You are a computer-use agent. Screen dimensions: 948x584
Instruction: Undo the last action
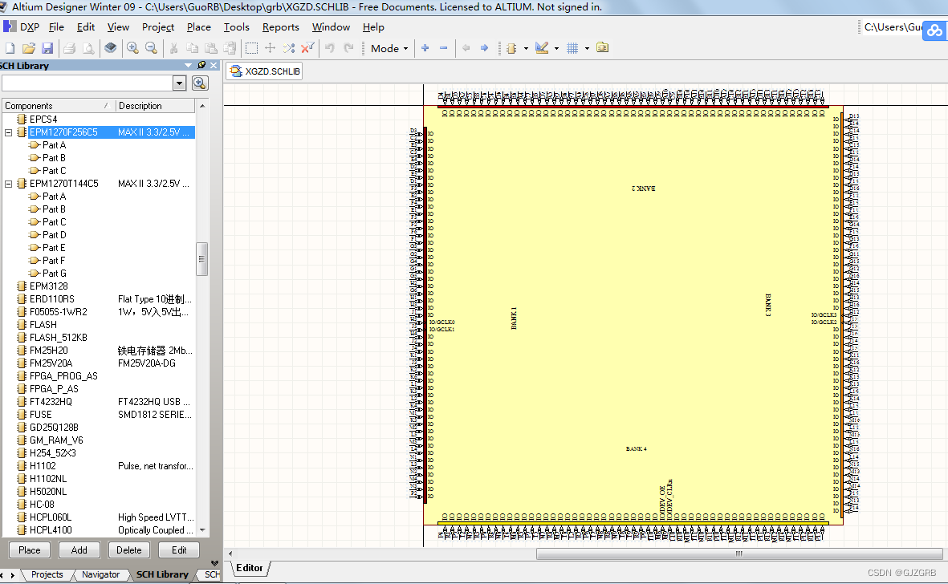(330, 48)
